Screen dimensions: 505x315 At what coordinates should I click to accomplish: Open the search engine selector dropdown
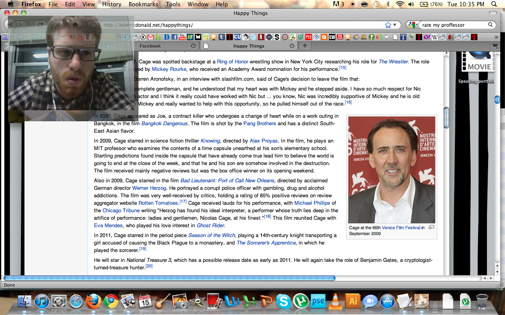[x=413, y=25]
